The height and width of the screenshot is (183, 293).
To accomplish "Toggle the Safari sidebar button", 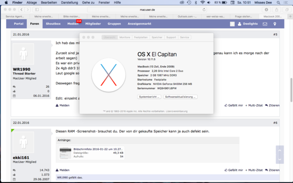I will pyautogui.click(x=37, y=9).
